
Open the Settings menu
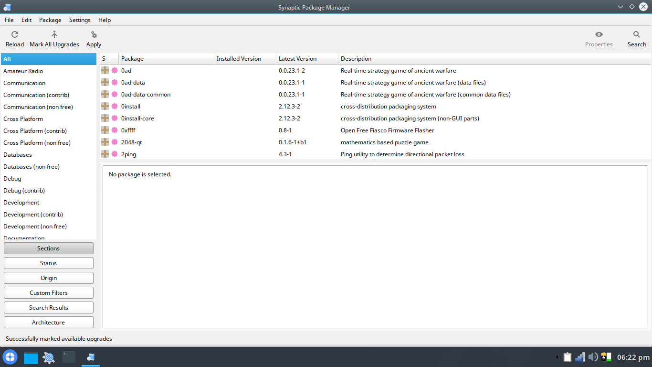[x=80, y=20]
